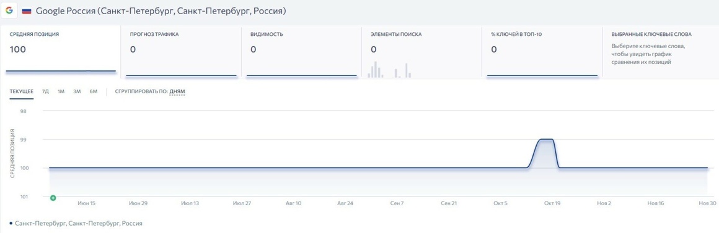Click the Выбранные ключевые слова panel
The image size is (719, 233).
pos(660,53)
